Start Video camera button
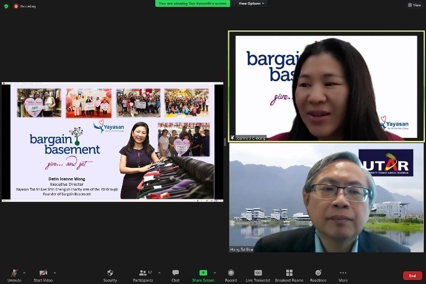This screenshot has width=426, height=284. pos(43,275)
